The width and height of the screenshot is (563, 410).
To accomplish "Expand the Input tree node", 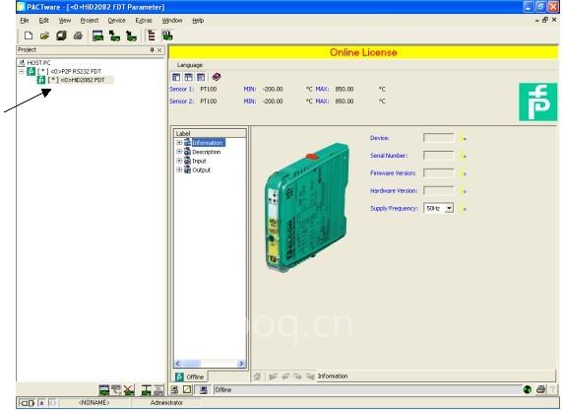I will click(x=179, y=161).
